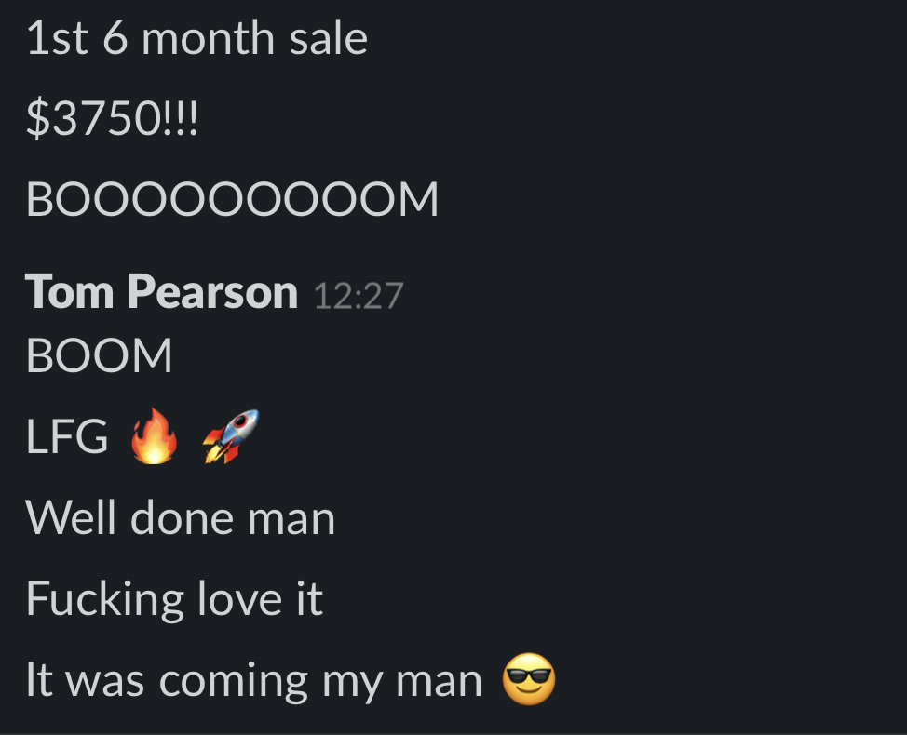Click the 12:27 message timestamp
This screenshot has width=907, height=735.
tap(359, 296)
